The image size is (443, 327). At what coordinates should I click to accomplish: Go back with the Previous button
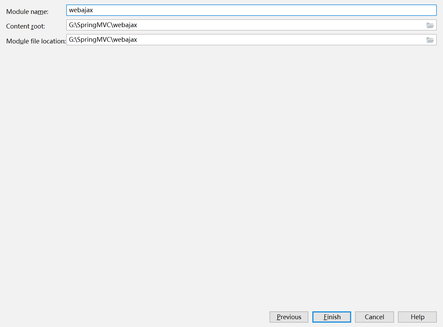[x=289, y=317]
